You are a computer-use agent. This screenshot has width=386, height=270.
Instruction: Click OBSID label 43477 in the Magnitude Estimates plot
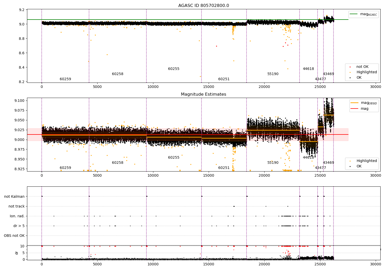point(320,168)
